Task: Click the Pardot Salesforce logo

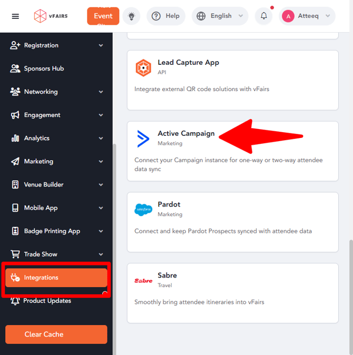Action: coord(143,209)
